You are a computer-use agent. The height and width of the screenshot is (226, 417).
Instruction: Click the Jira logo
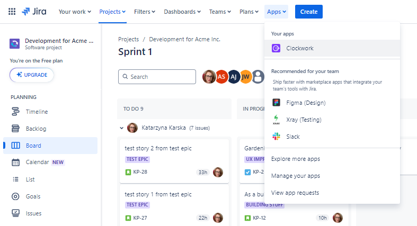click(x=34, y=12)
